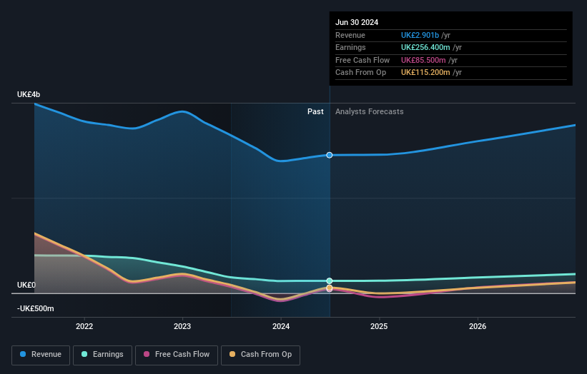Click the Free Cash Flow label in tooltip
Image resolution: width=587 pixels, height=374 pixels.
pos(362,60)
